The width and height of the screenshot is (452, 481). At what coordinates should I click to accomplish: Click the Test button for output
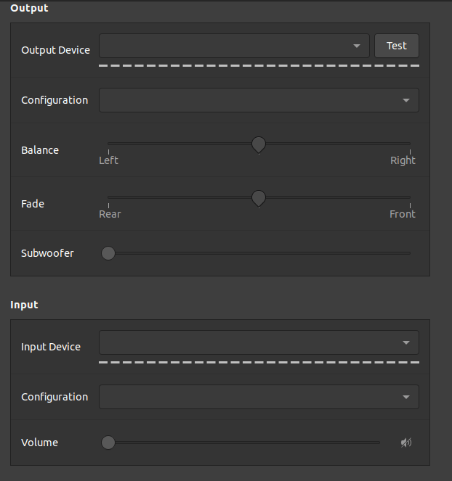pyautogui.click(x=397, y=46)
